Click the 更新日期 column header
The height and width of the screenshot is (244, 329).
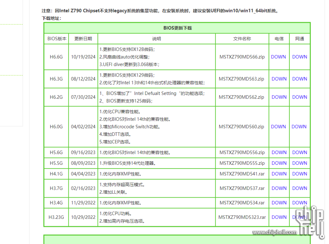[83, 39]
